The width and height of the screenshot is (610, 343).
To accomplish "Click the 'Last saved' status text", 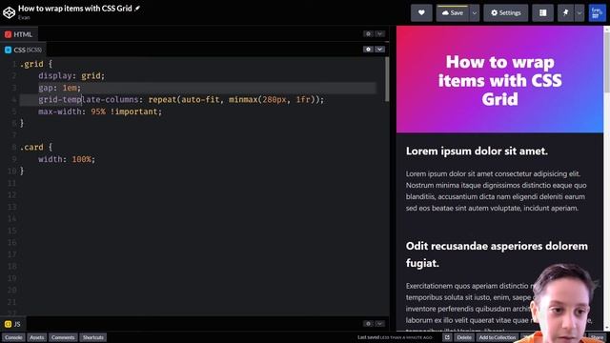I will (x=395, y=337).
